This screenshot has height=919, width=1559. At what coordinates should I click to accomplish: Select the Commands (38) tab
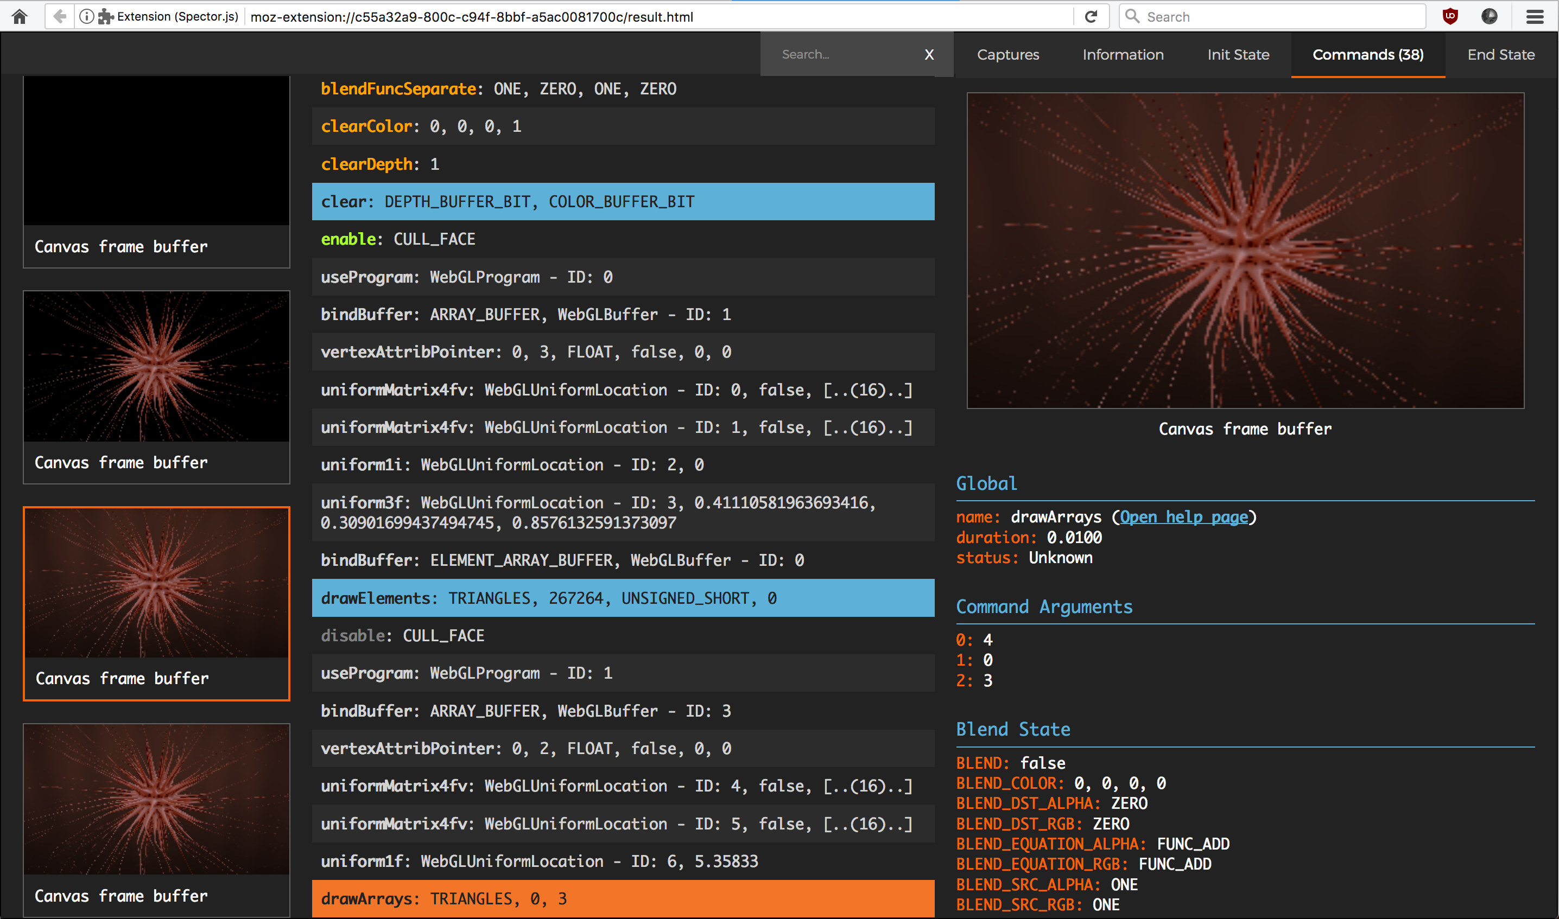pos(1368,54)
